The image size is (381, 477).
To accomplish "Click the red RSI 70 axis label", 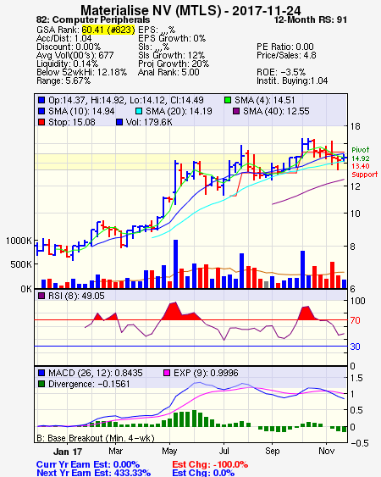I will 355,320.
